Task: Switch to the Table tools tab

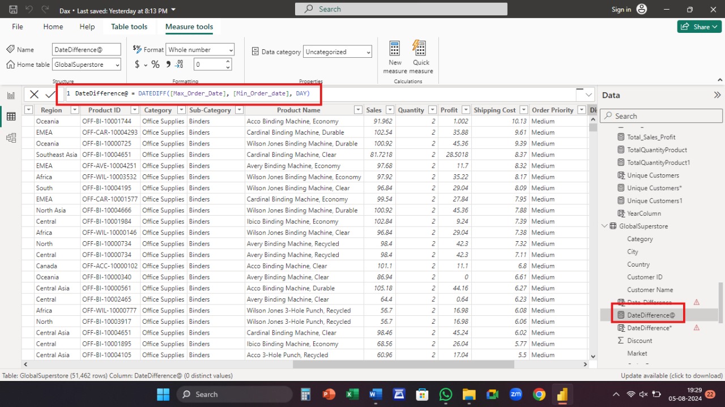Action: 129,27
